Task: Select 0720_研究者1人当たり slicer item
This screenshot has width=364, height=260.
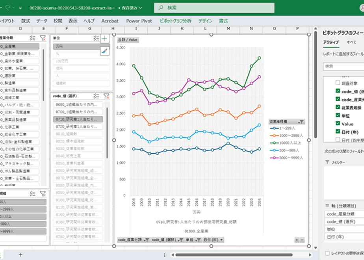Action: [78, 126]
